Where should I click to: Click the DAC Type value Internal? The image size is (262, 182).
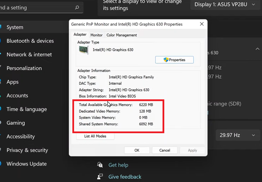click(x=115, y=84)
